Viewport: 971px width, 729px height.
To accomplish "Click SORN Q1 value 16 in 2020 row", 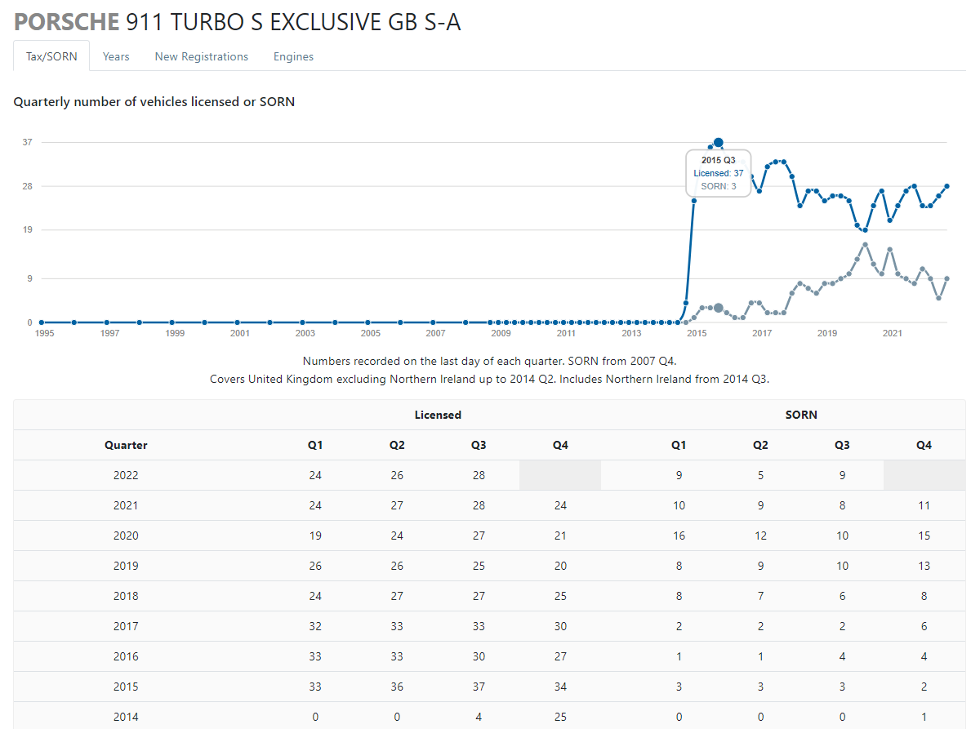I will (679, 536).
